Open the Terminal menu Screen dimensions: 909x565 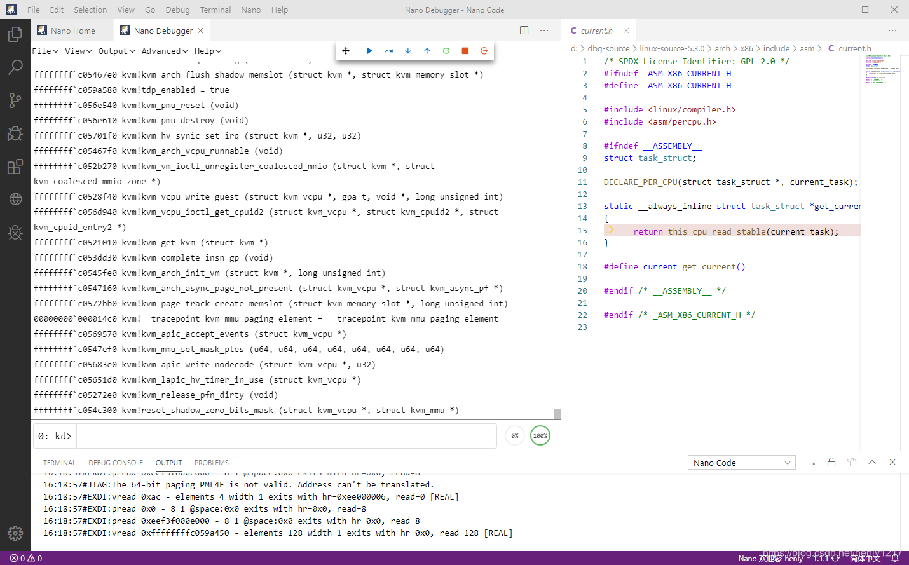pos(215,10)
